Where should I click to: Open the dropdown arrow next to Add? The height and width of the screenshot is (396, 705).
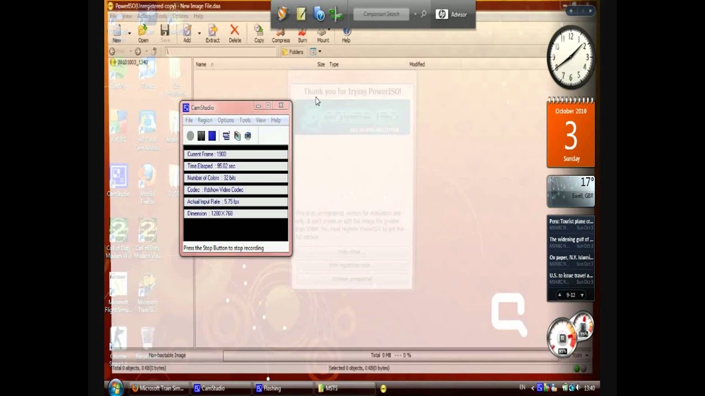point(199,33)
